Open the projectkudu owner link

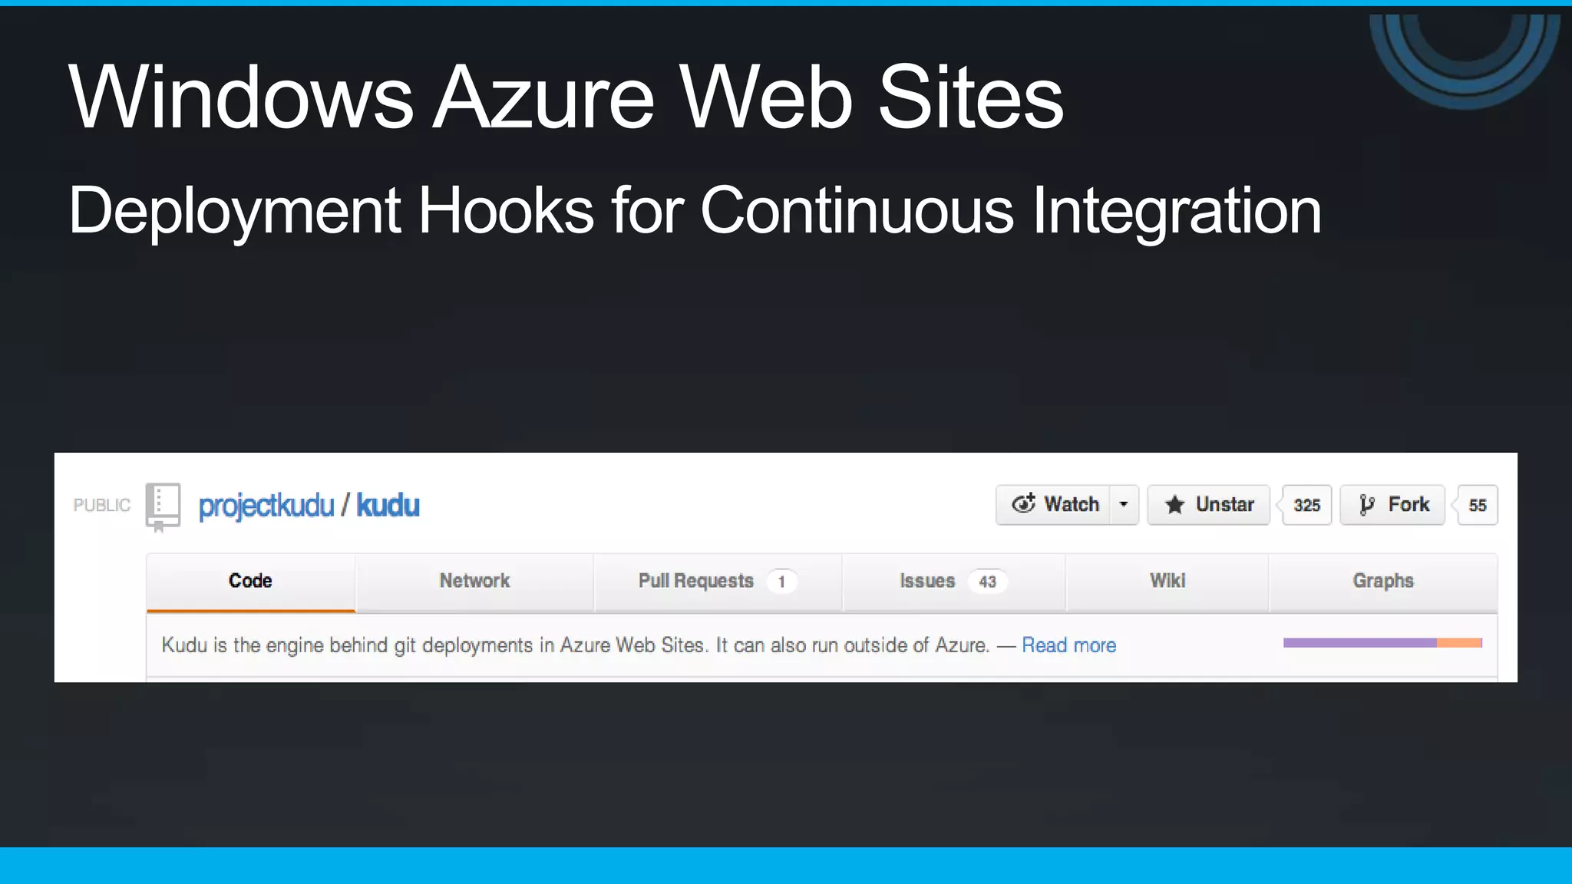[x=266, y=506]
